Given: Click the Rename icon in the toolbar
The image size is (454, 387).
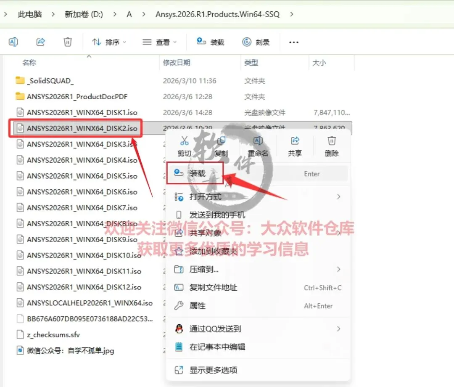Looking at the screenshot, I should (13, 42).
